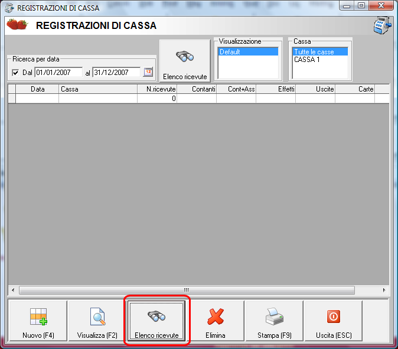Image resolution: width=398 pixels, height=349 pixels.
Task: Click top Elenco ricevute button beside date search
Action: [185, 61]
